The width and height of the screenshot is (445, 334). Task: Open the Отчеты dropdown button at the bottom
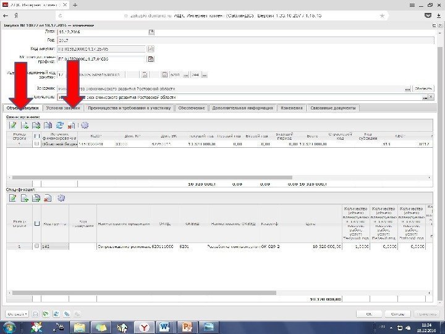[17, 314]
